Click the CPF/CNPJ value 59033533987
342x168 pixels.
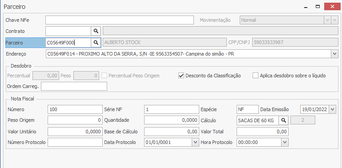295,43
